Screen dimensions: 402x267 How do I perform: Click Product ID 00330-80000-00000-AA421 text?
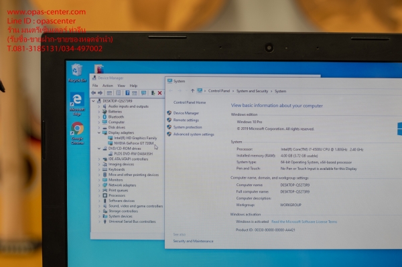click(265, 230)
